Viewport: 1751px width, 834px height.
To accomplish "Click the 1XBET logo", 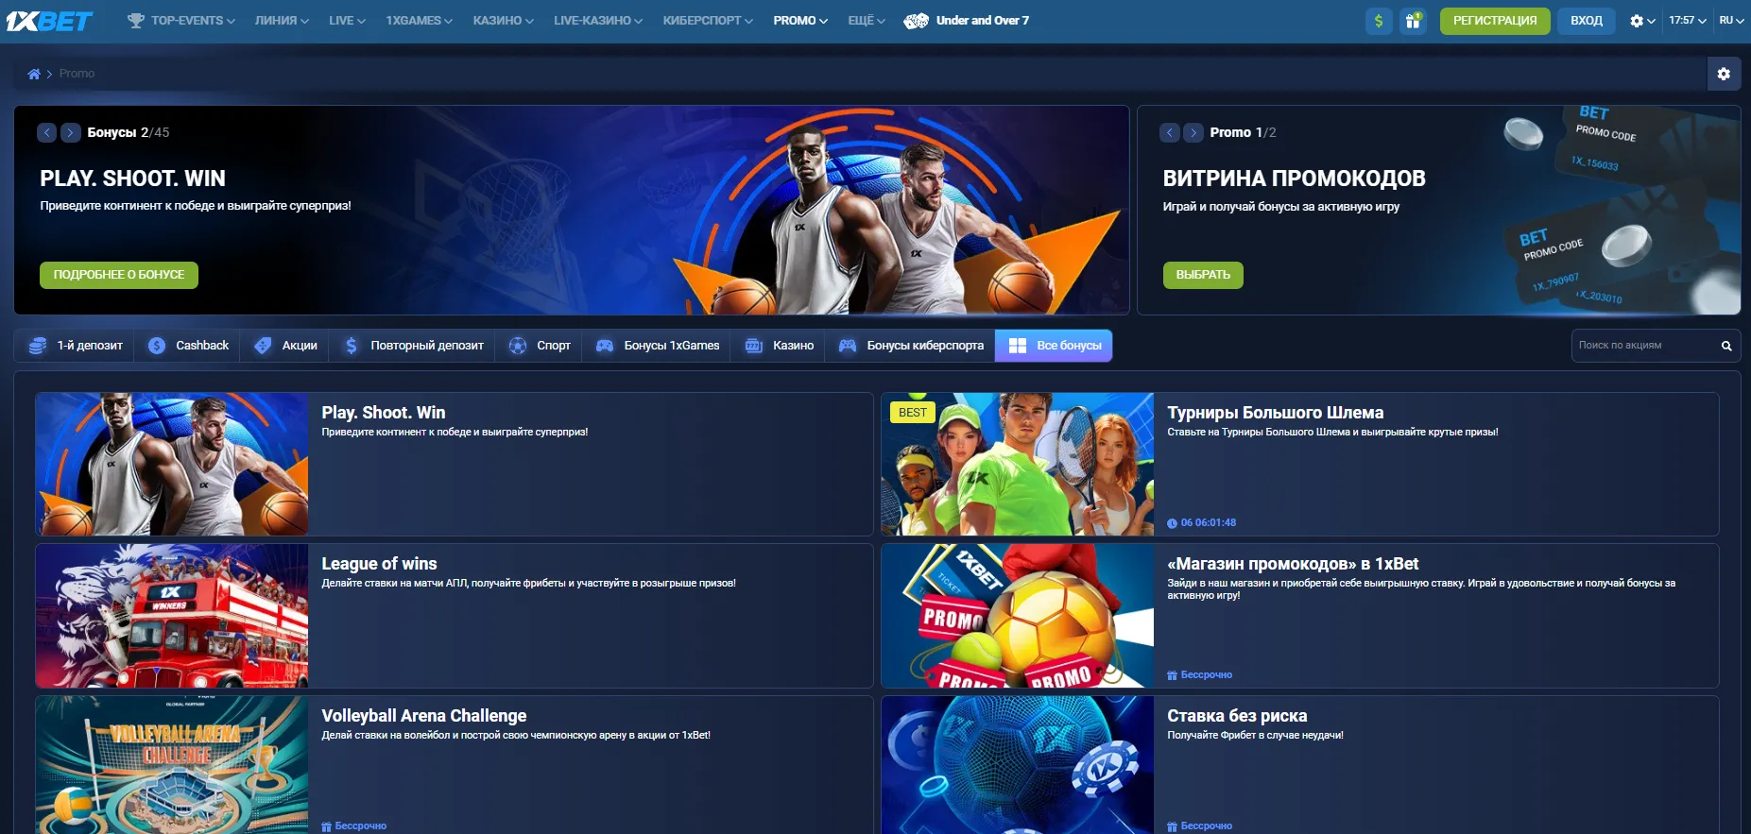I will click(49, 21).
